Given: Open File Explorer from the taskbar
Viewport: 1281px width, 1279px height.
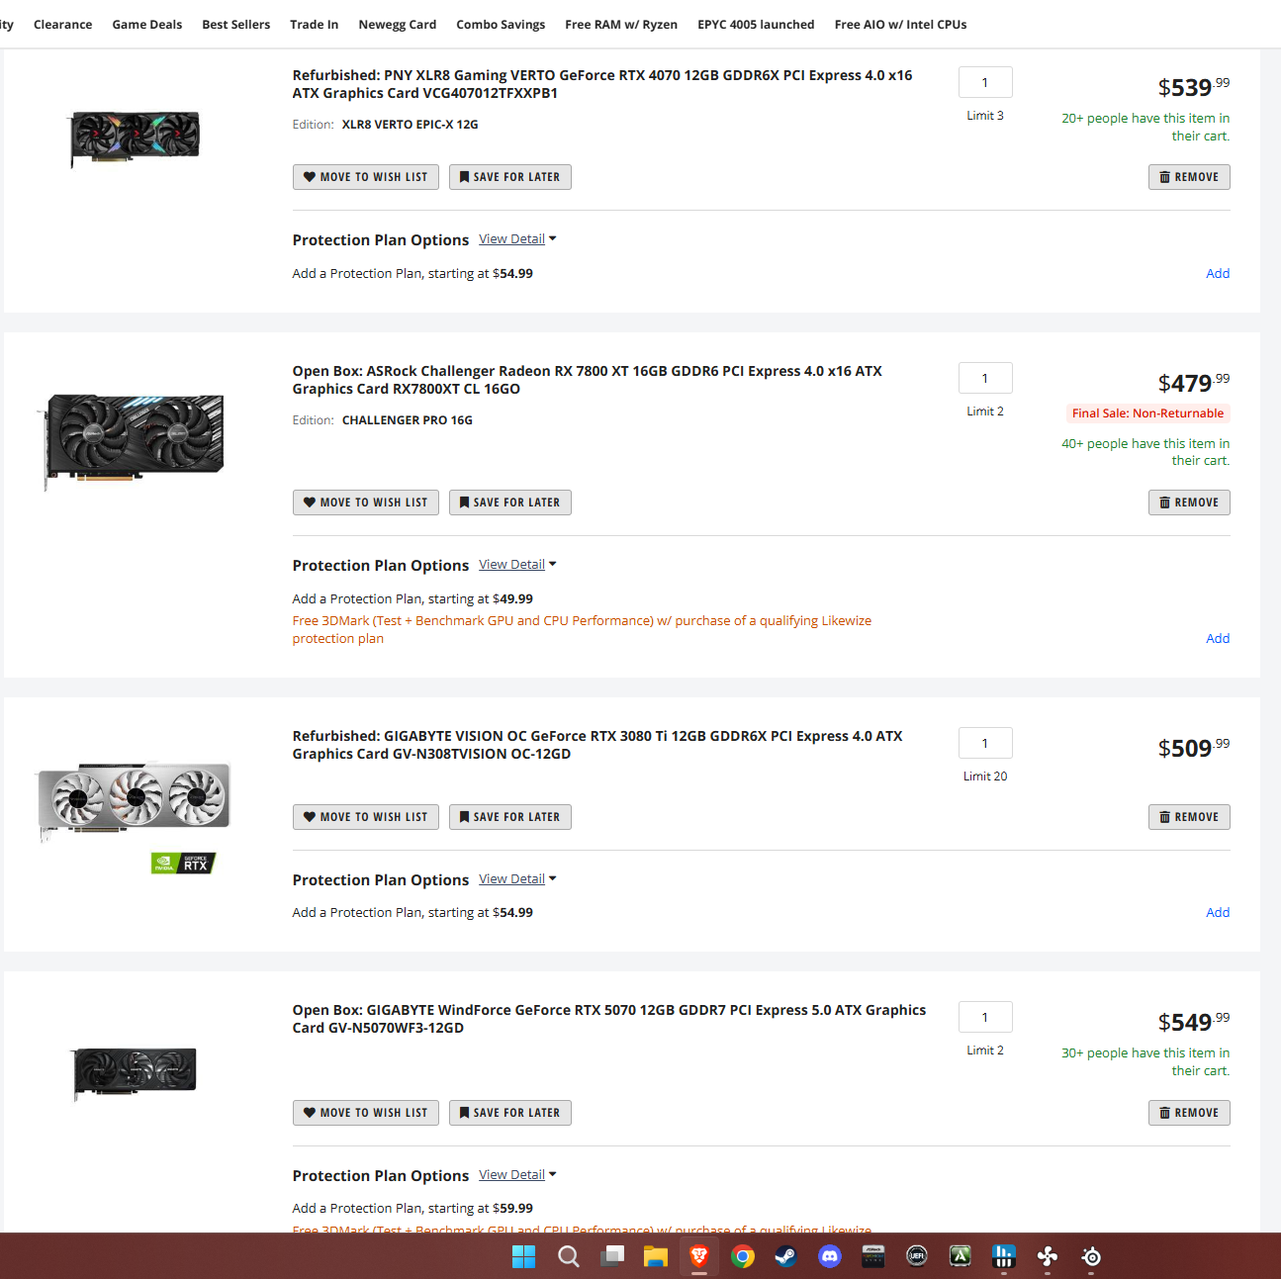Looking at the screenshot, I should tap(656, 1256).
